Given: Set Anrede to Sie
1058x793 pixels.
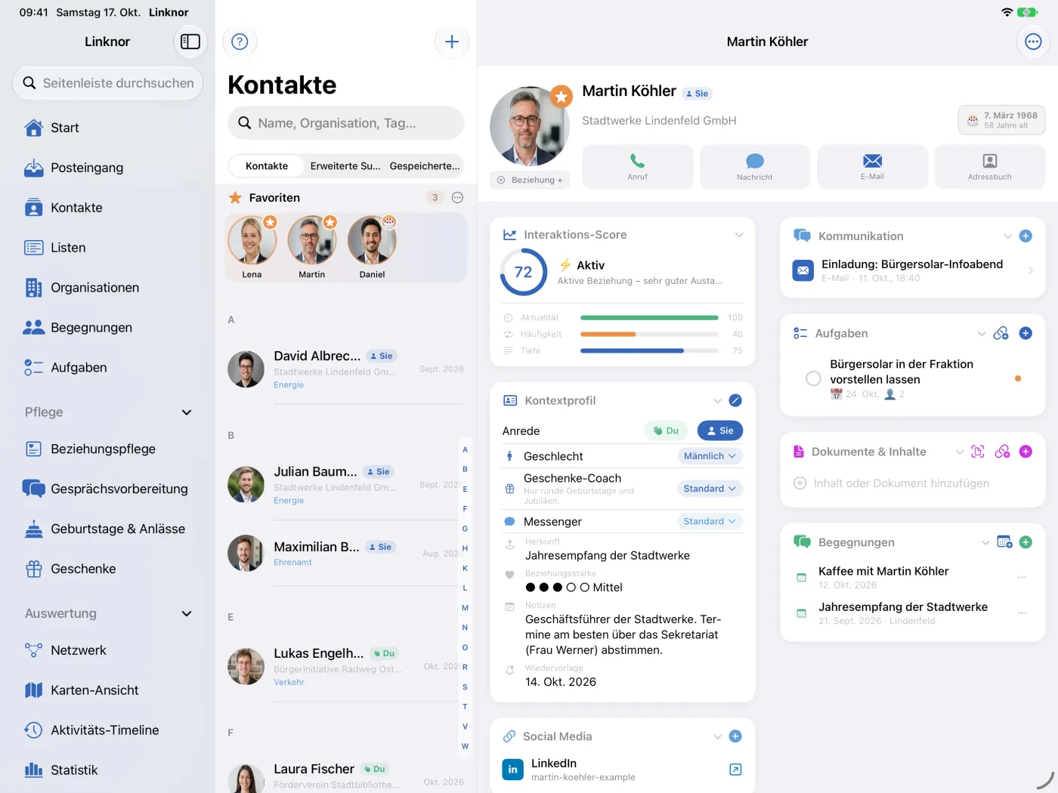Looking at the screenshot, I should tap(720, 430).
